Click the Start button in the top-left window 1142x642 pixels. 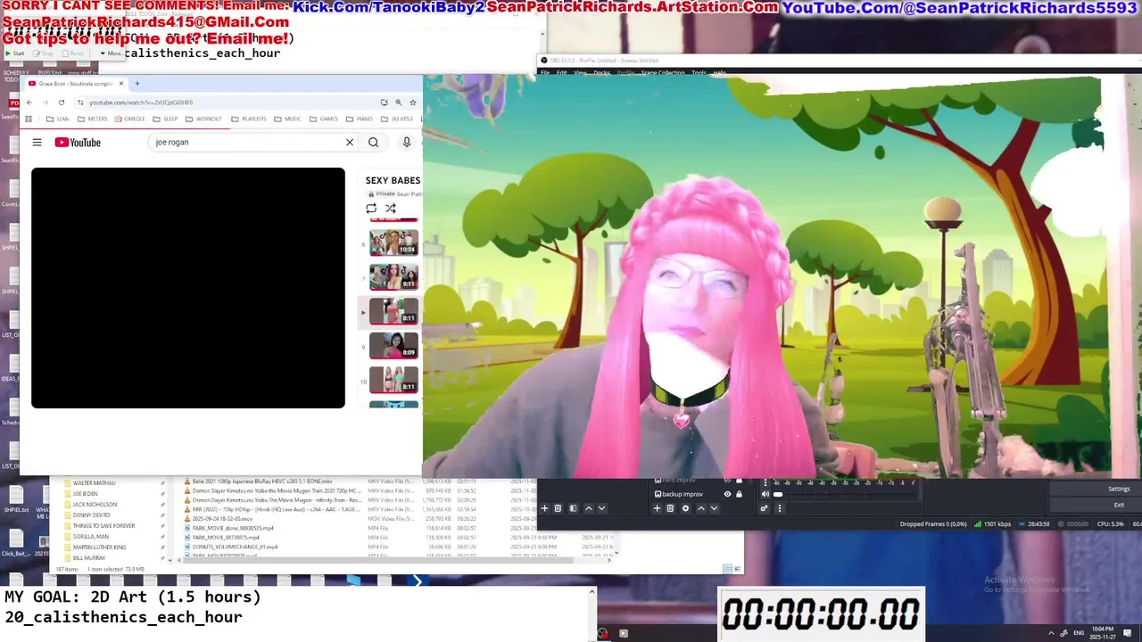tap(15, 53)
